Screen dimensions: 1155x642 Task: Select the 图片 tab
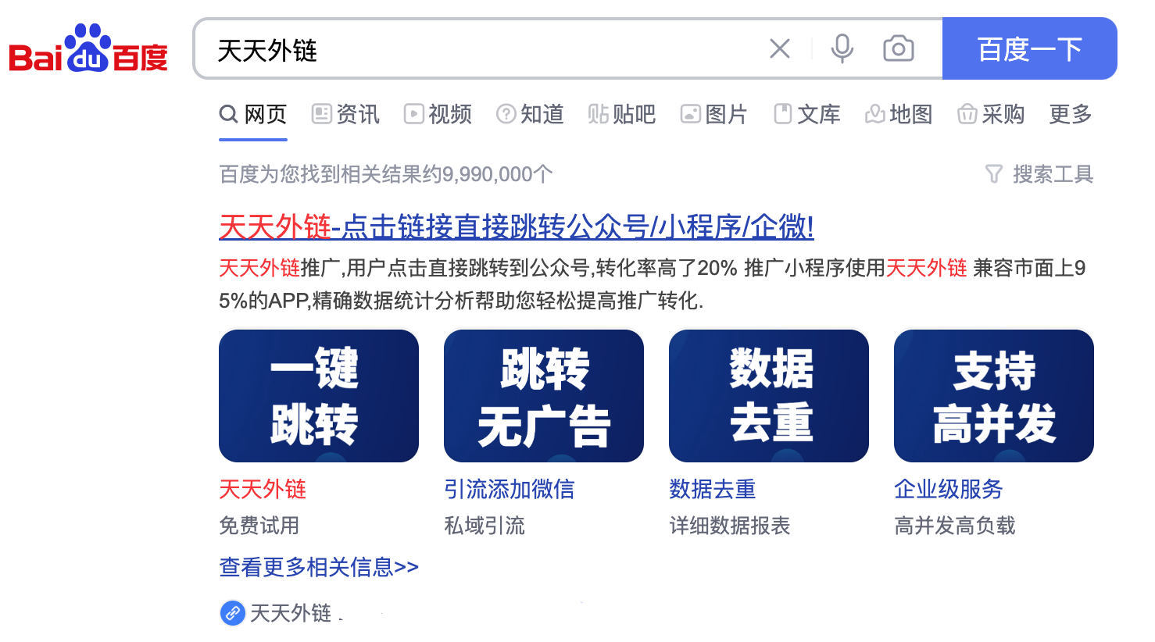[714, 115]
